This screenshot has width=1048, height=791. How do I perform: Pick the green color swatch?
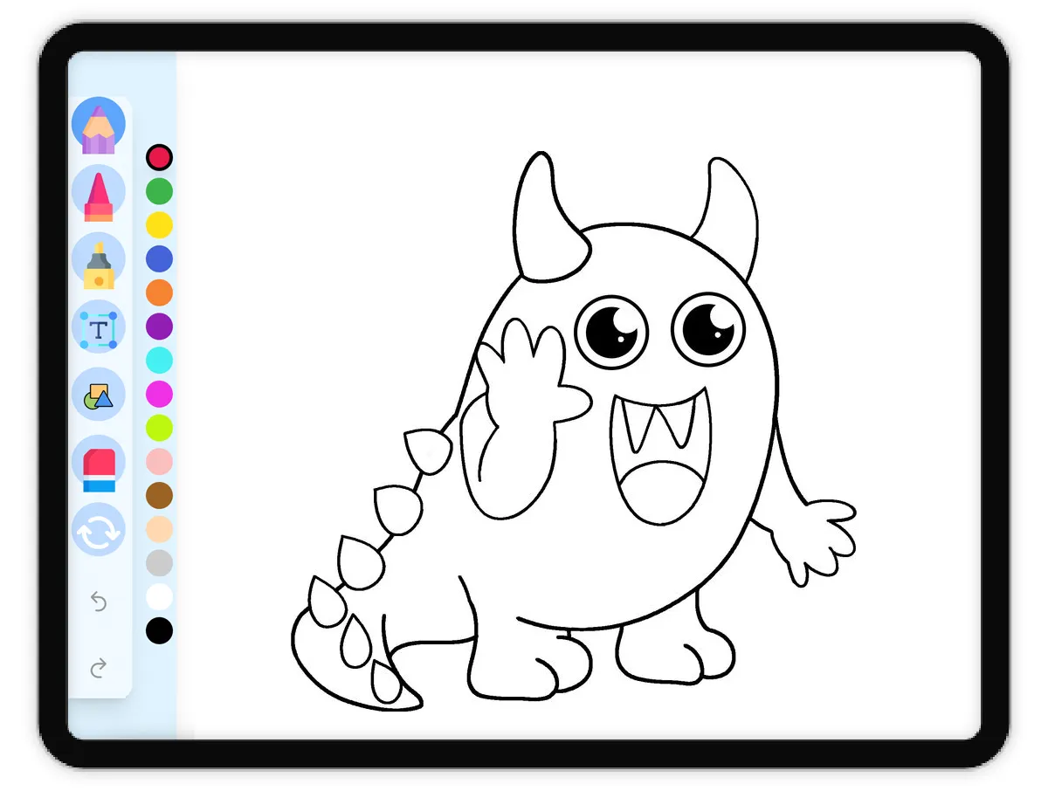pos(159,191)
